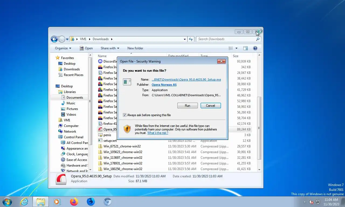The height and width of the screenshot is (207, 345).
Task: Select the Win_67521_chrome-win32 zip file
Action: point(122,146)
